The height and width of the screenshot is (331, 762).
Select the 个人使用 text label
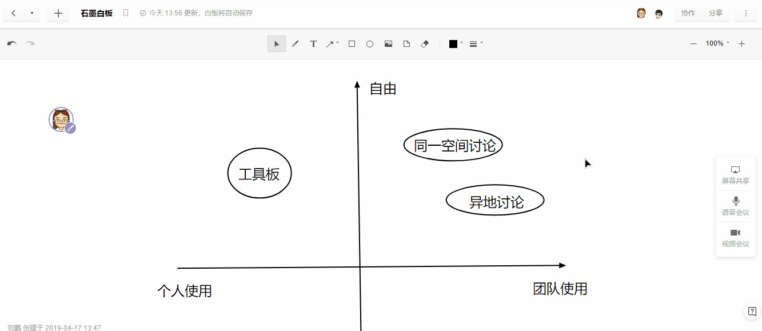click(x=185, y=291)
